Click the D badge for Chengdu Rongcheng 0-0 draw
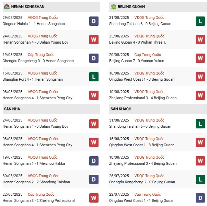The height and width of the screenshot is (206, 207). pyautogui.click(x=94, y=58)
